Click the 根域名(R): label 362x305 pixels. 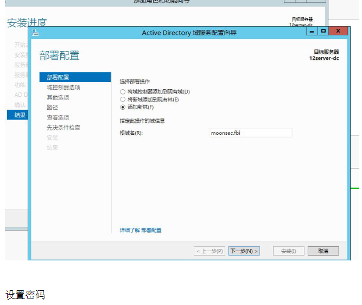click(131, 133)
